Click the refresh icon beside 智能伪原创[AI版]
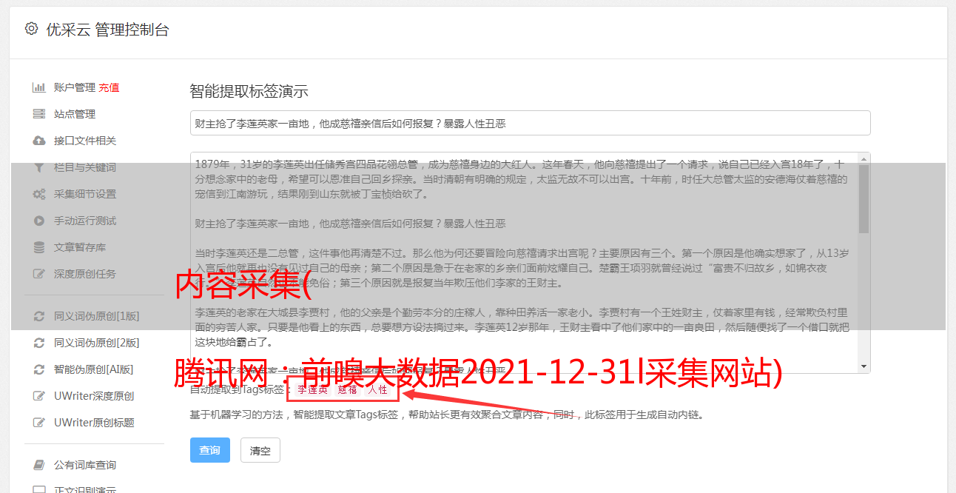This screenshot has width=956, height=493. pyautogui.click(x=38, y=369)
